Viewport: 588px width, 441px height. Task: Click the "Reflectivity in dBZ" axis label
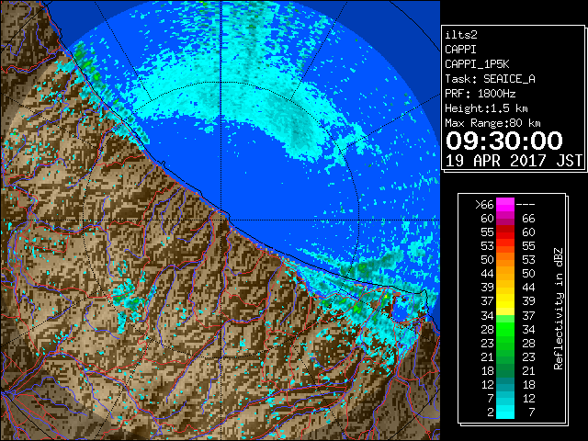tap(559, 309)
